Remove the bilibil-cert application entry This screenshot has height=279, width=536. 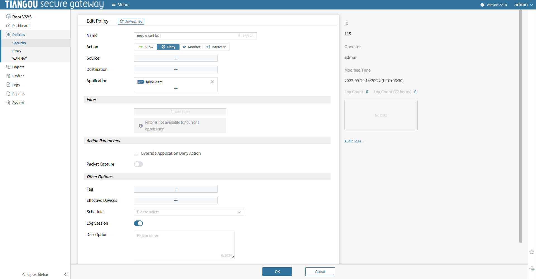tap(212, 82)
